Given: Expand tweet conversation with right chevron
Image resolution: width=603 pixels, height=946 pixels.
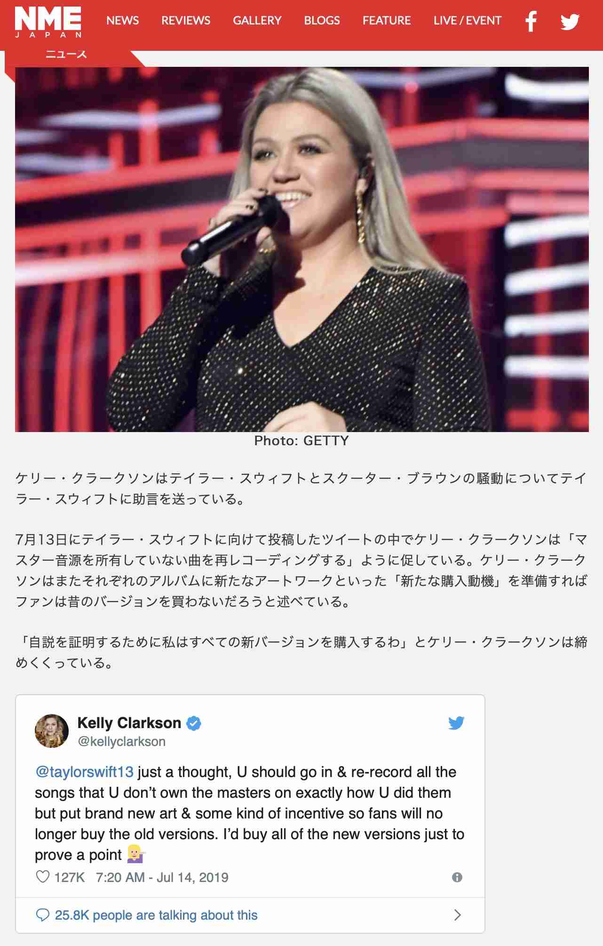Looking at the screenshot, I should tap(457, 915).
